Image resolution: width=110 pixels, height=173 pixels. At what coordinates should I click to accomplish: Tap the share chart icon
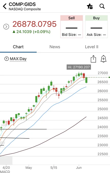[93, 59]
